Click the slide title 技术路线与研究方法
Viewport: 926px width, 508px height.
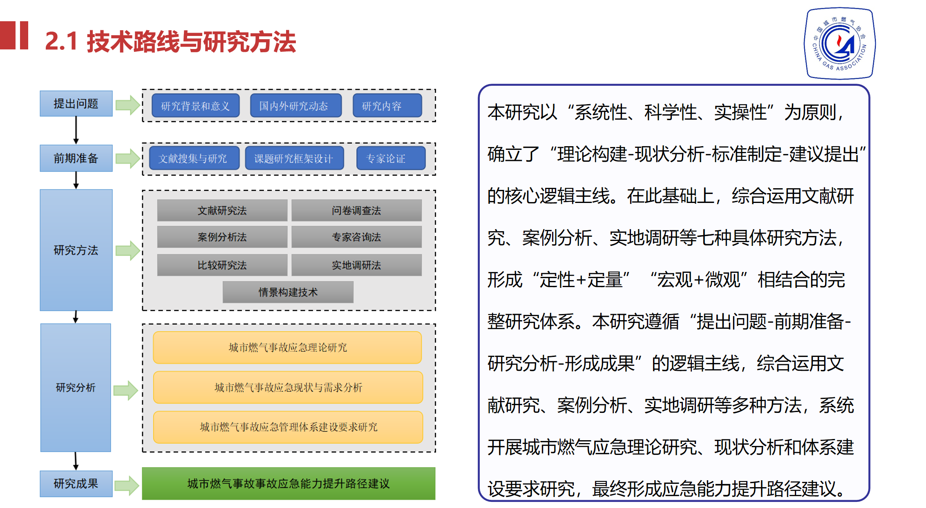click(171, 41)
